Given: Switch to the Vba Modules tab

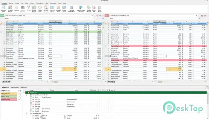Looking at the screenshot, I should [x=14, y=87].
